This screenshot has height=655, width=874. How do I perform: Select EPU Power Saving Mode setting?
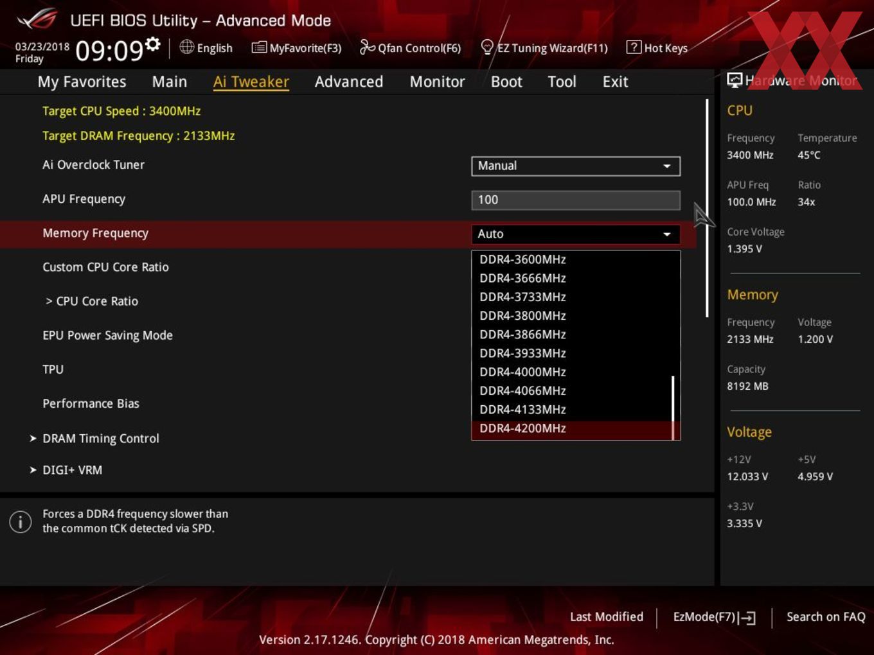pos(107,335)
